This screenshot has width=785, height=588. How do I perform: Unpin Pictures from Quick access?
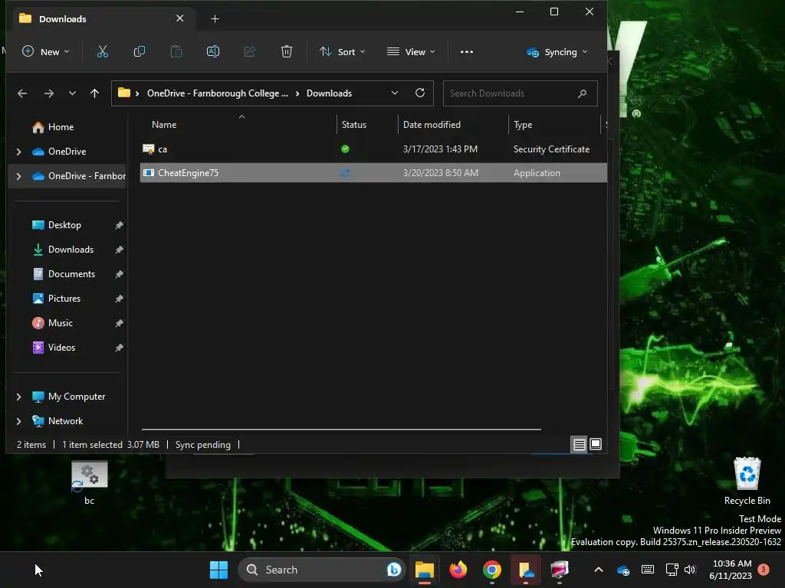119,299
